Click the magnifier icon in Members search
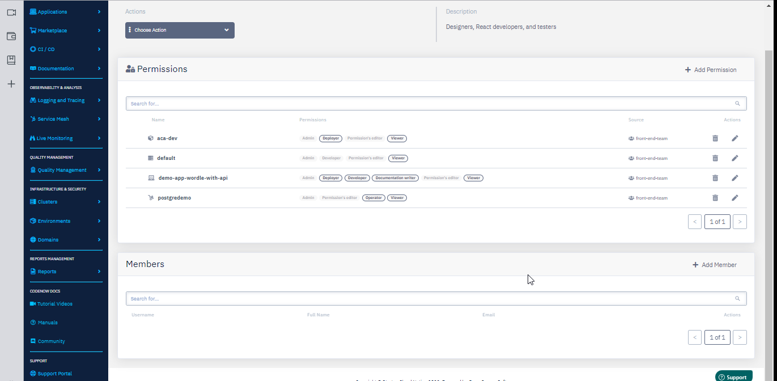The image size is (777, 381). [x=737, y=299]
